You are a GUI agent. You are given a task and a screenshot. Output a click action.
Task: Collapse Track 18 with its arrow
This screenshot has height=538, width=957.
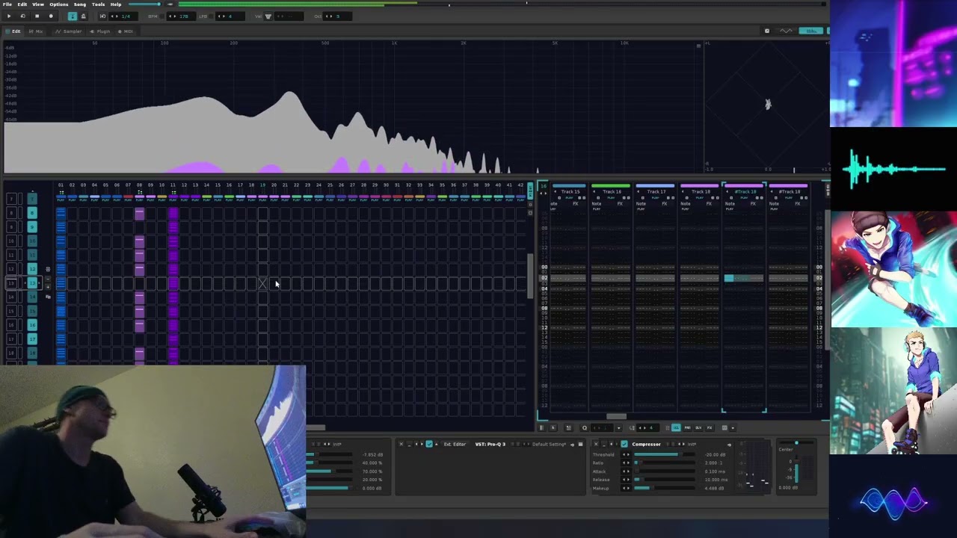pyautogui.click(x=683, y=191)
